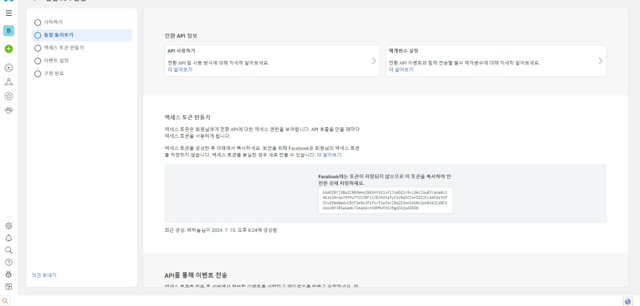Expand the API 사용하기 card chevron
Viewport: 640px width, 306px height.
click(374, 61)
